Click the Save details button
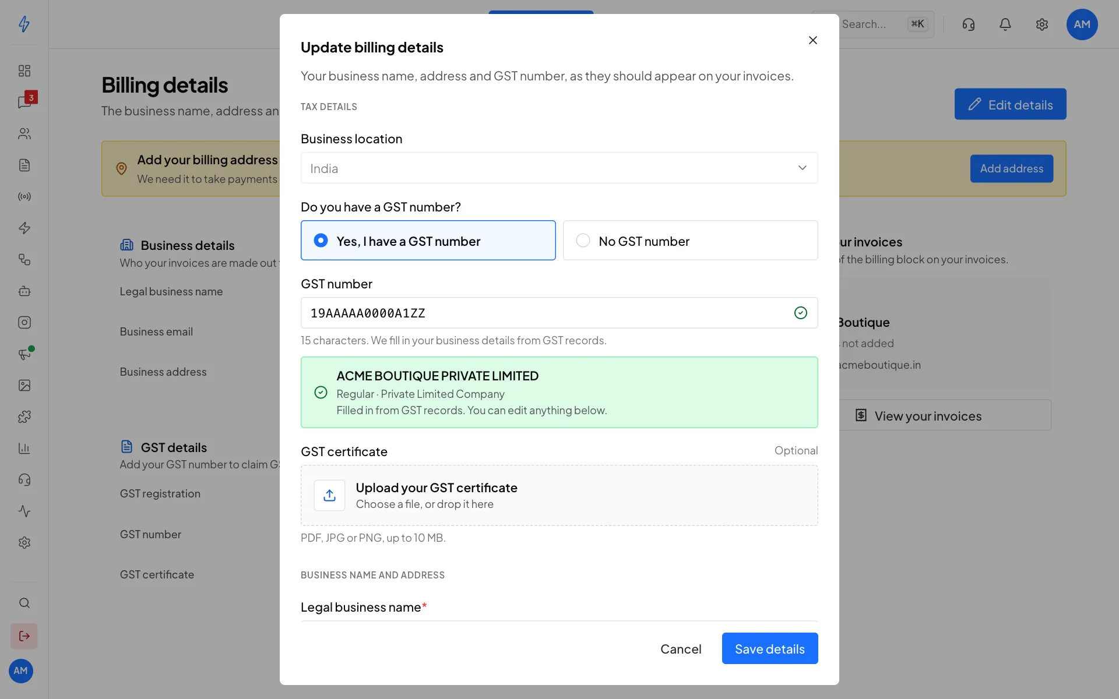1119x699 pixels. (770, 648)
